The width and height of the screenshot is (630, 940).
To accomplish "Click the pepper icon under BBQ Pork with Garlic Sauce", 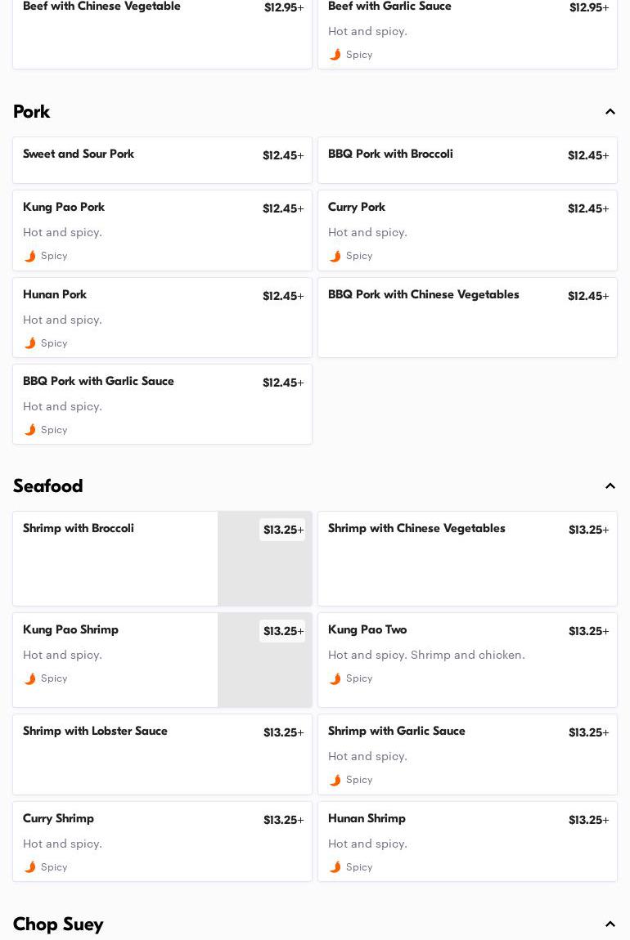I will coord(30,430).
